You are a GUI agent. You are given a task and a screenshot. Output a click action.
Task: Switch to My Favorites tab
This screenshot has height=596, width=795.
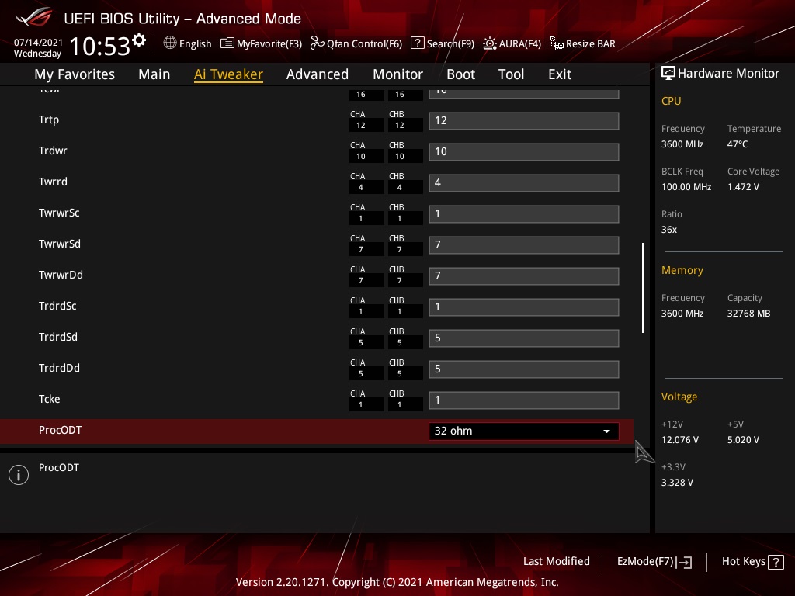pos(75,74)
